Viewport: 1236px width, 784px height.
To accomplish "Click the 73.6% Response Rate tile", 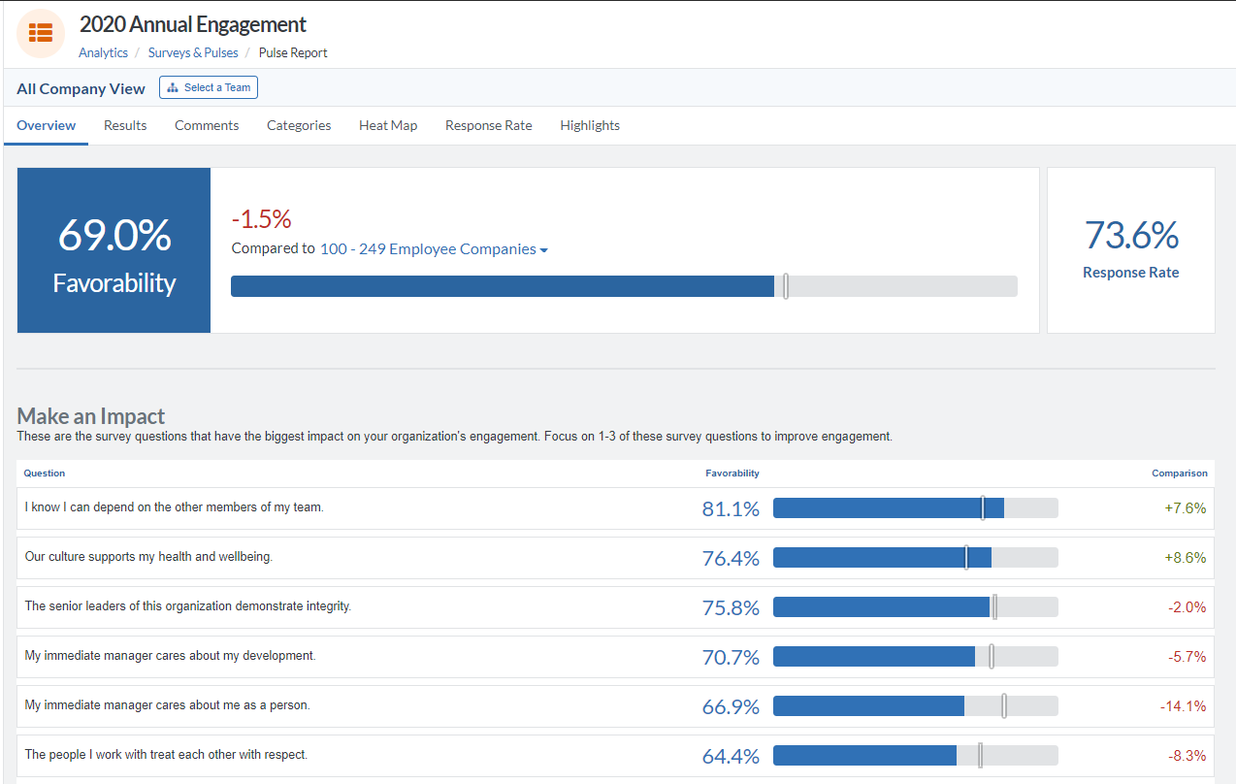I will 1130,249.
